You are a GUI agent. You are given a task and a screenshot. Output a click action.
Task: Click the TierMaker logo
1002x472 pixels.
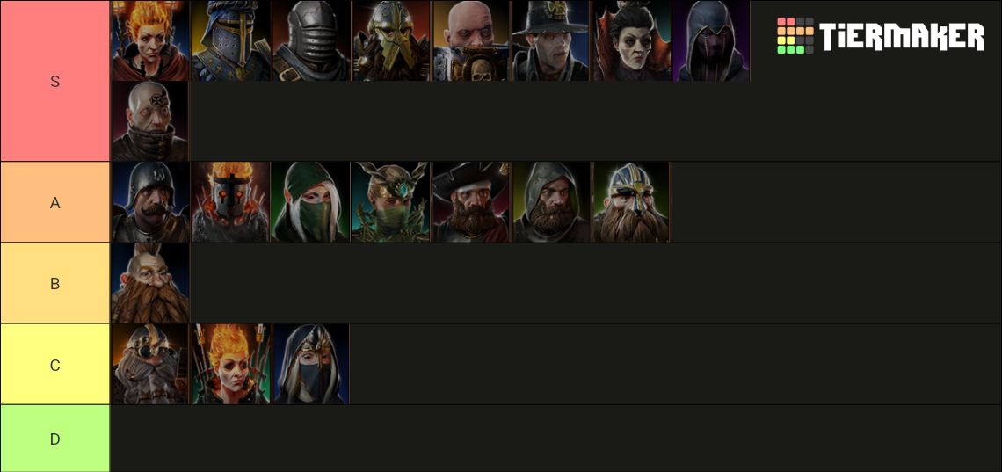pyautogui.click(x=881, y=36)
